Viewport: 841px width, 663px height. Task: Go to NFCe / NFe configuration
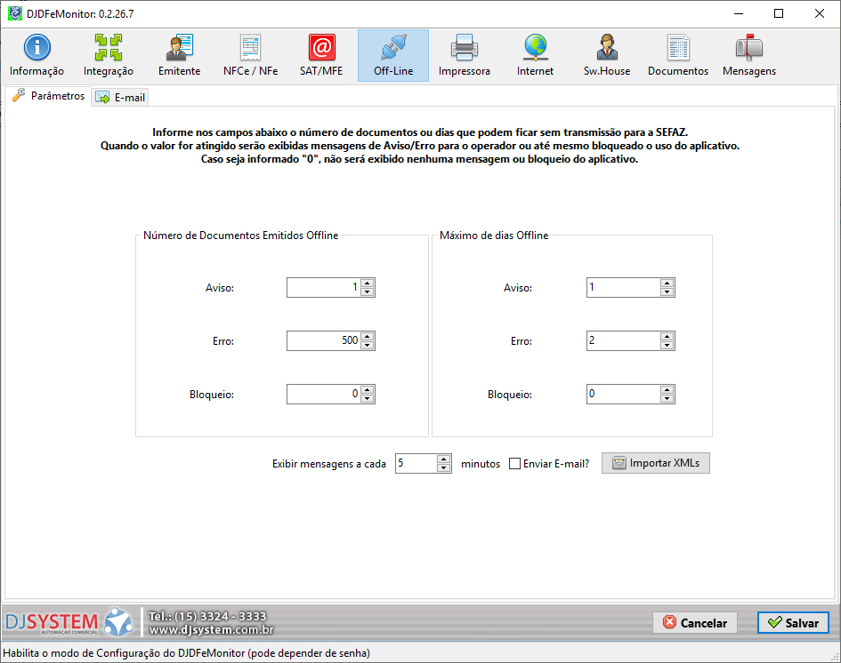[250, 56]
